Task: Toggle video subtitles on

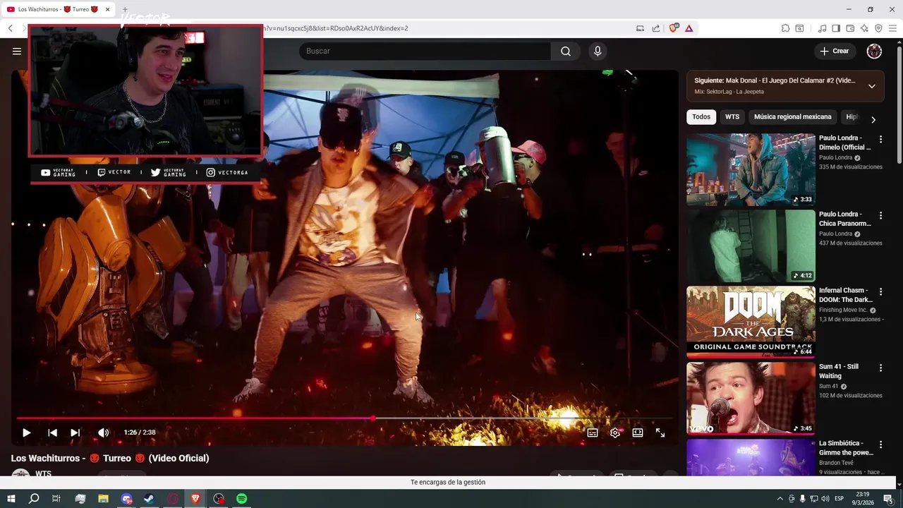Action: [593, 433]
